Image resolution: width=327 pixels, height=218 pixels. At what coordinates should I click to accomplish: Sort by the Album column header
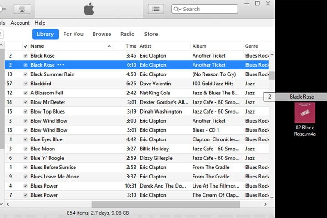199,46
